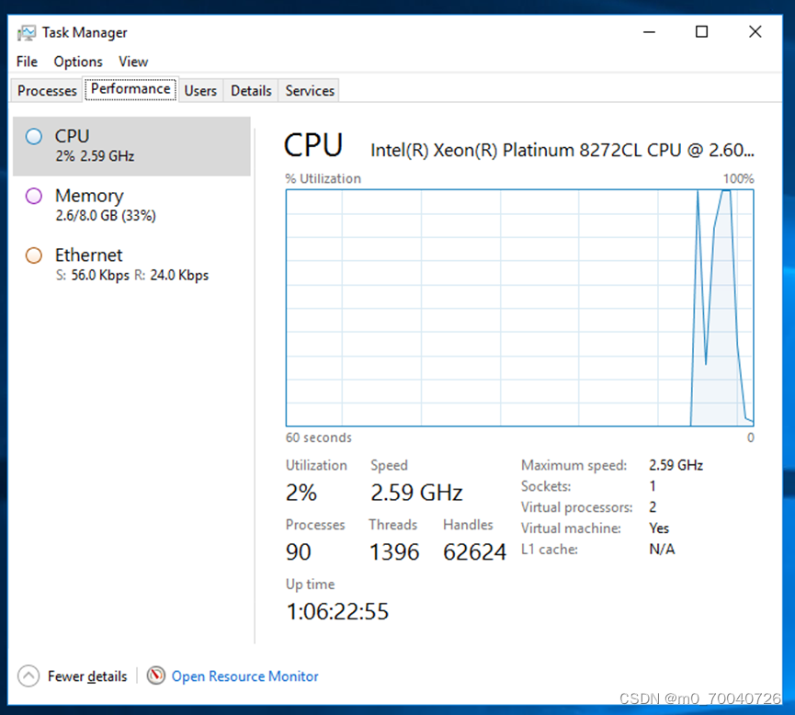Click the Speed value 2.59 GHz

click(x=416, y=493)
